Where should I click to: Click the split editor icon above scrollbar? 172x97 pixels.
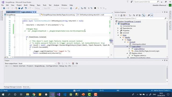(111, 17)
